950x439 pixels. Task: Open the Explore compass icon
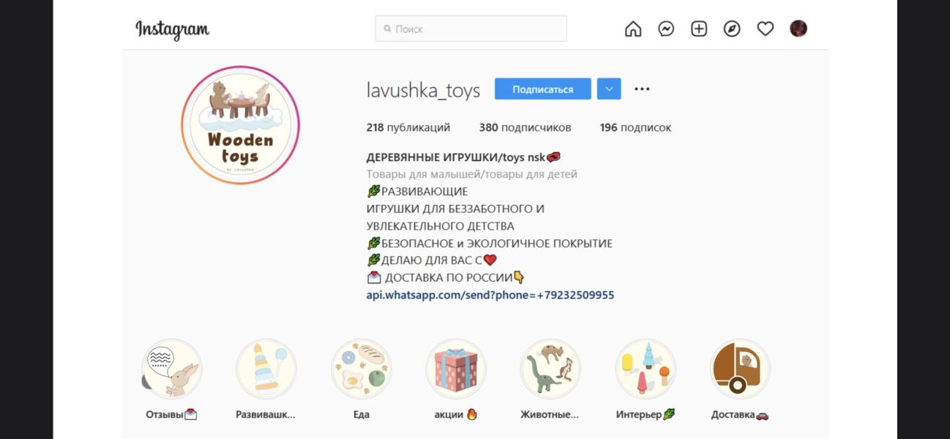coord(732,29)
